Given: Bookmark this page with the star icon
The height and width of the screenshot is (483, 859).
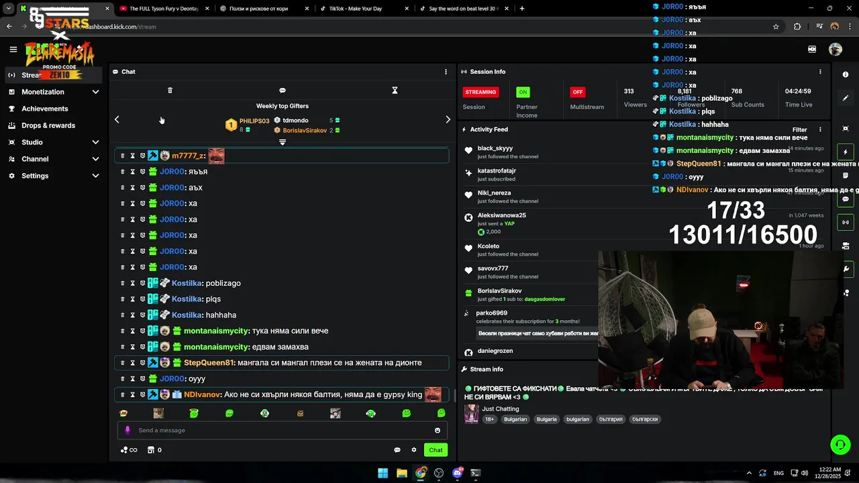Looking at the screenshot, I should coord(776,27).
